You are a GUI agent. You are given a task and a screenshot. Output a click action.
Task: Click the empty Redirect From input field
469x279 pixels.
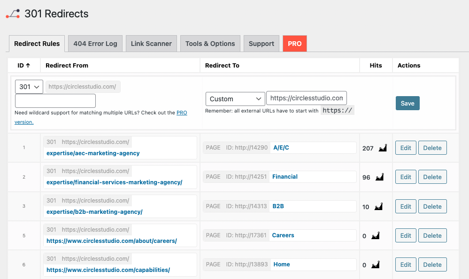click(x=55, y=100)
